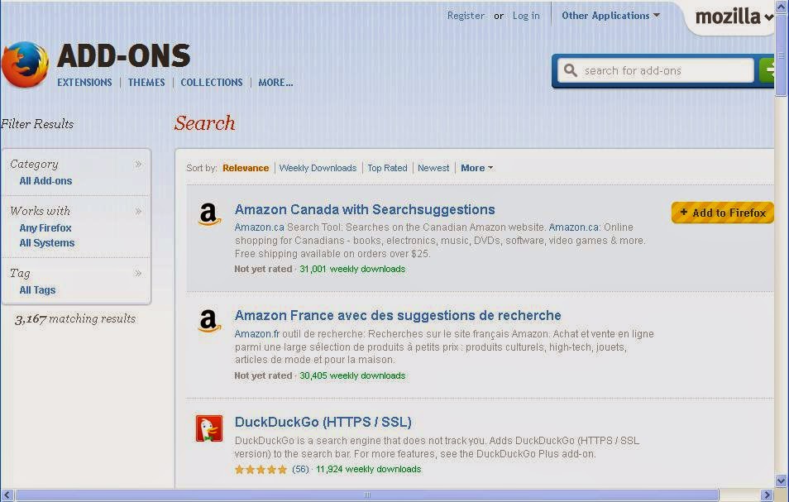
Task: Click the Register link
Action: 466,16
